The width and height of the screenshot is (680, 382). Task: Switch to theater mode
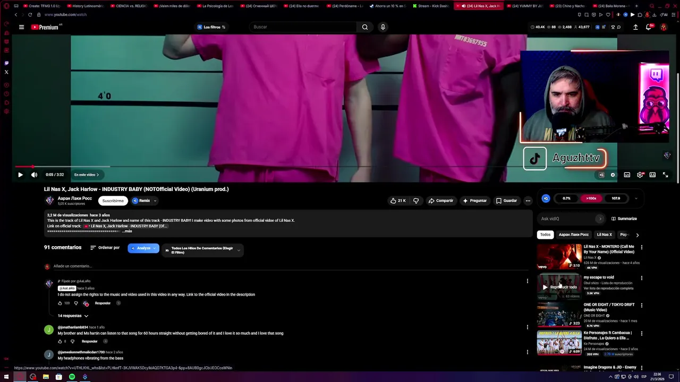coord(652,175)
